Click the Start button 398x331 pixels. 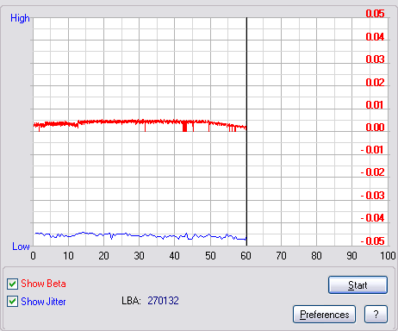[x=358, y=285]
